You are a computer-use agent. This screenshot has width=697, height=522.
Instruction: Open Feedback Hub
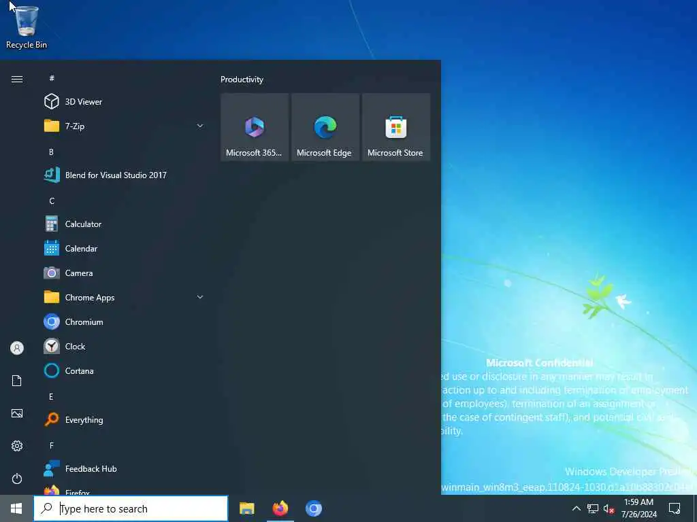[x=125, y=469]
